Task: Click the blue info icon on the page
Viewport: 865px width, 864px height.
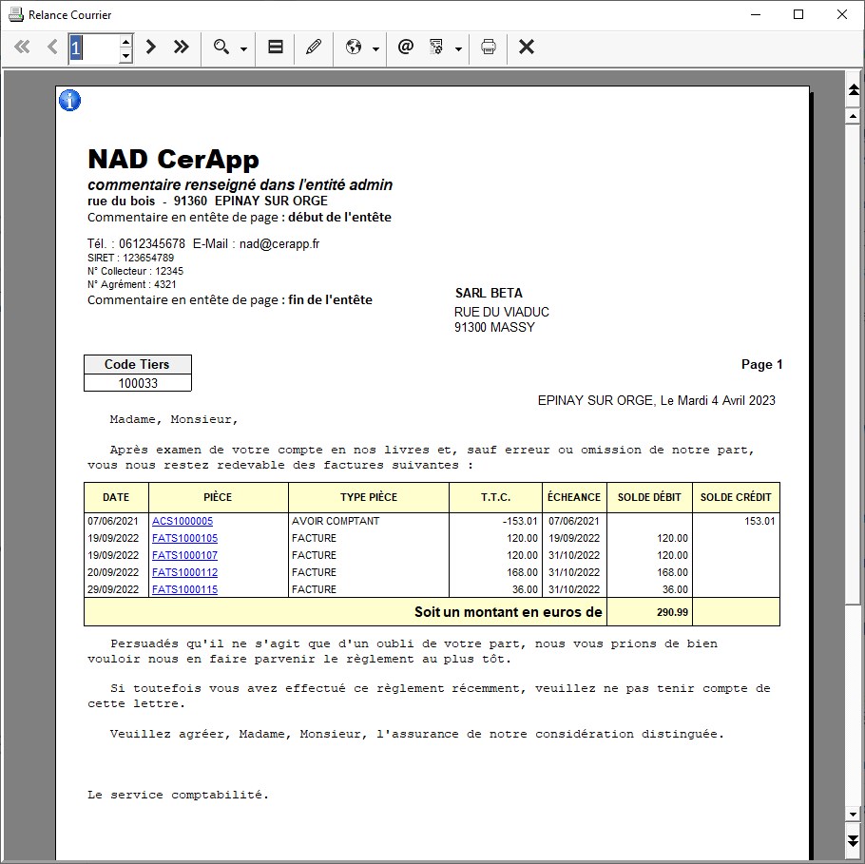Action: tap(70, 100)
